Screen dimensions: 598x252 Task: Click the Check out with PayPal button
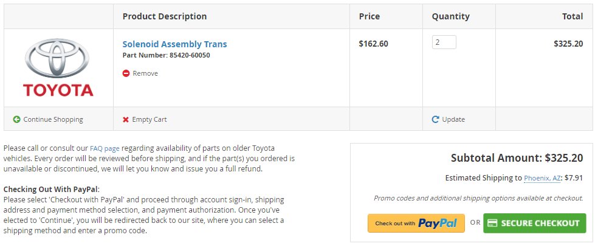416,223
